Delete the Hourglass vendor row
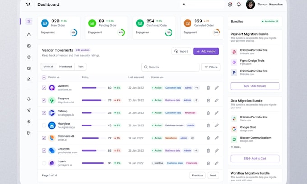The width and height of the screenshot is (307, 184). click(x=208, y=126)
